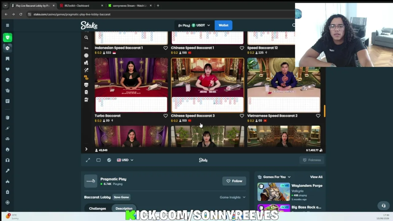Click the roulette wheel icon in lobby sidebar
Viewport: 393px width, 221px height.
(x=86, y=56)
